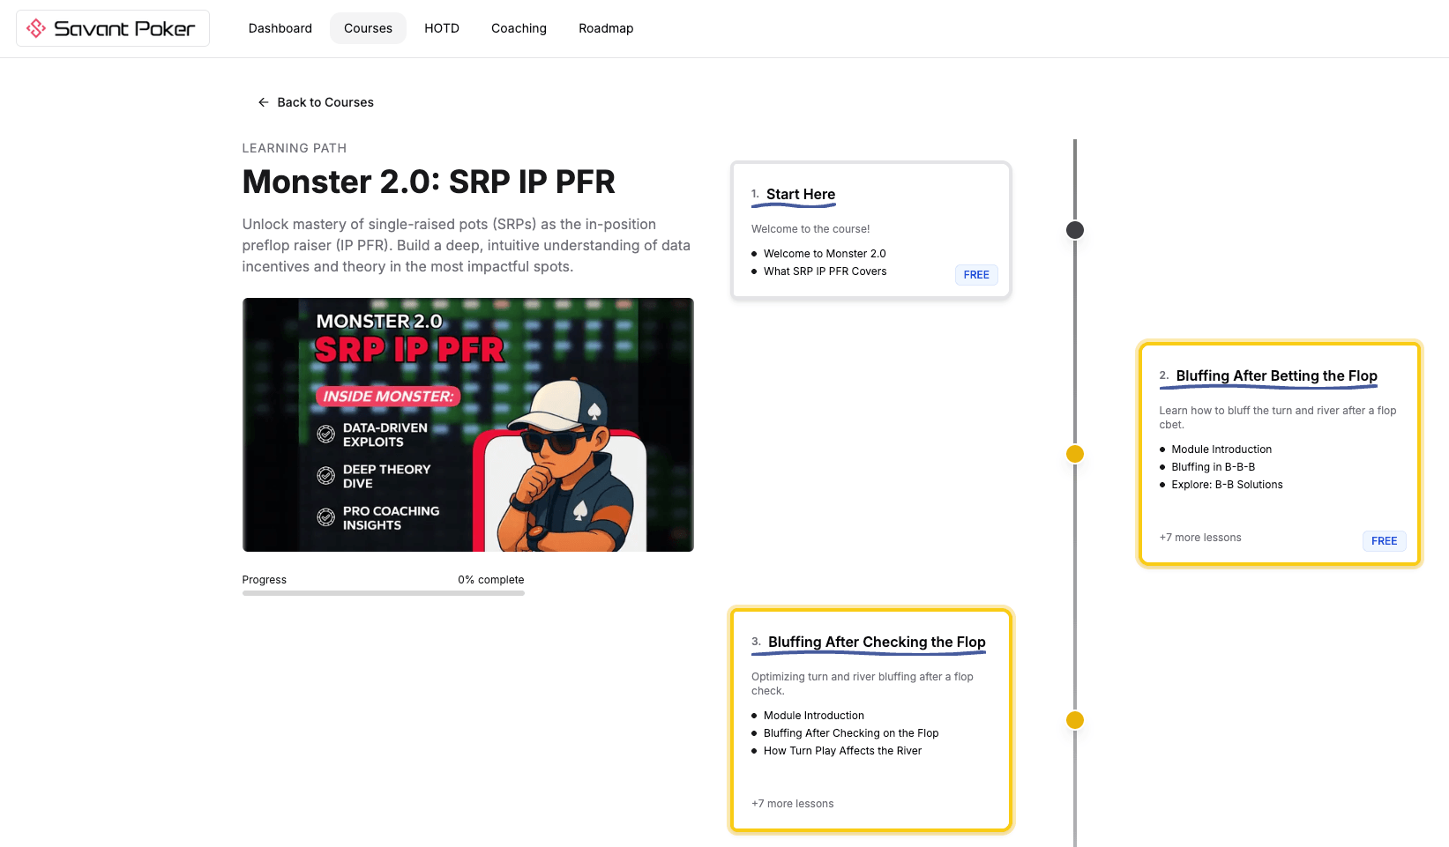The image size is (1449, 847).
Task: Open the Roadmap tab
Action: (606, 28)
